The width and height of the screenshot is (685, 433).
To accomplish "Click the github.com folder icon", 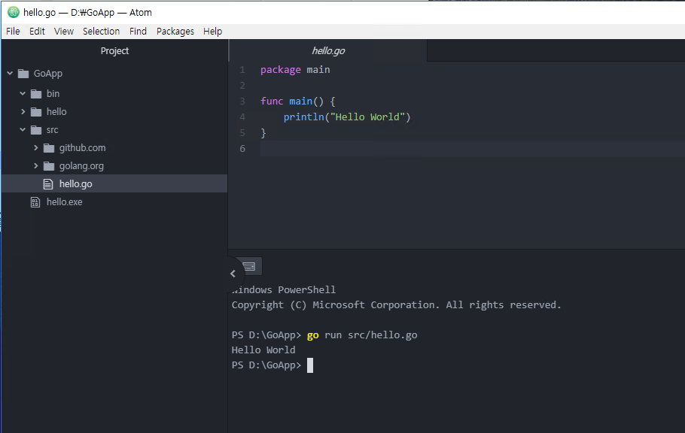I will click(49, 148).
